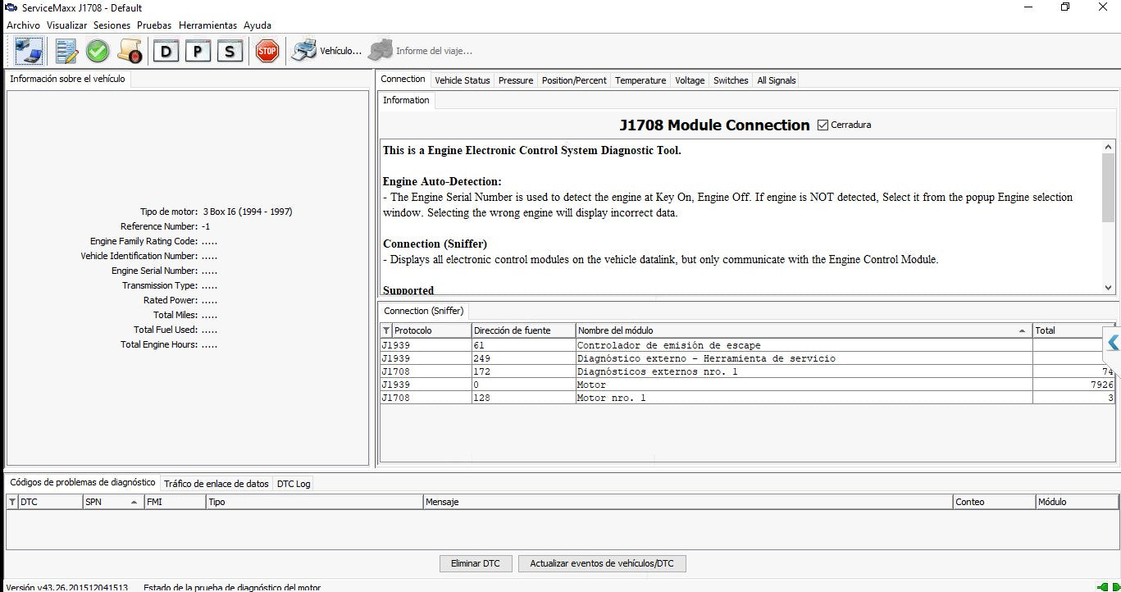Click Actualizar eventos de vehículos/DTC
The width and height of the screenshot is (1121, 592).
tap(602, 563)
